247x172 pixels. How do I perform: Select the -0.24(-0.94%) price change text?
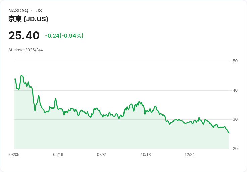pyautogui.click(x=64, y=36)
